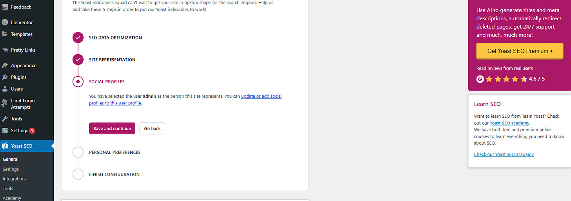This screenshot has width=571, height=201.
Task: Click the G2 reviews logo icon
Action: [480, 79]
